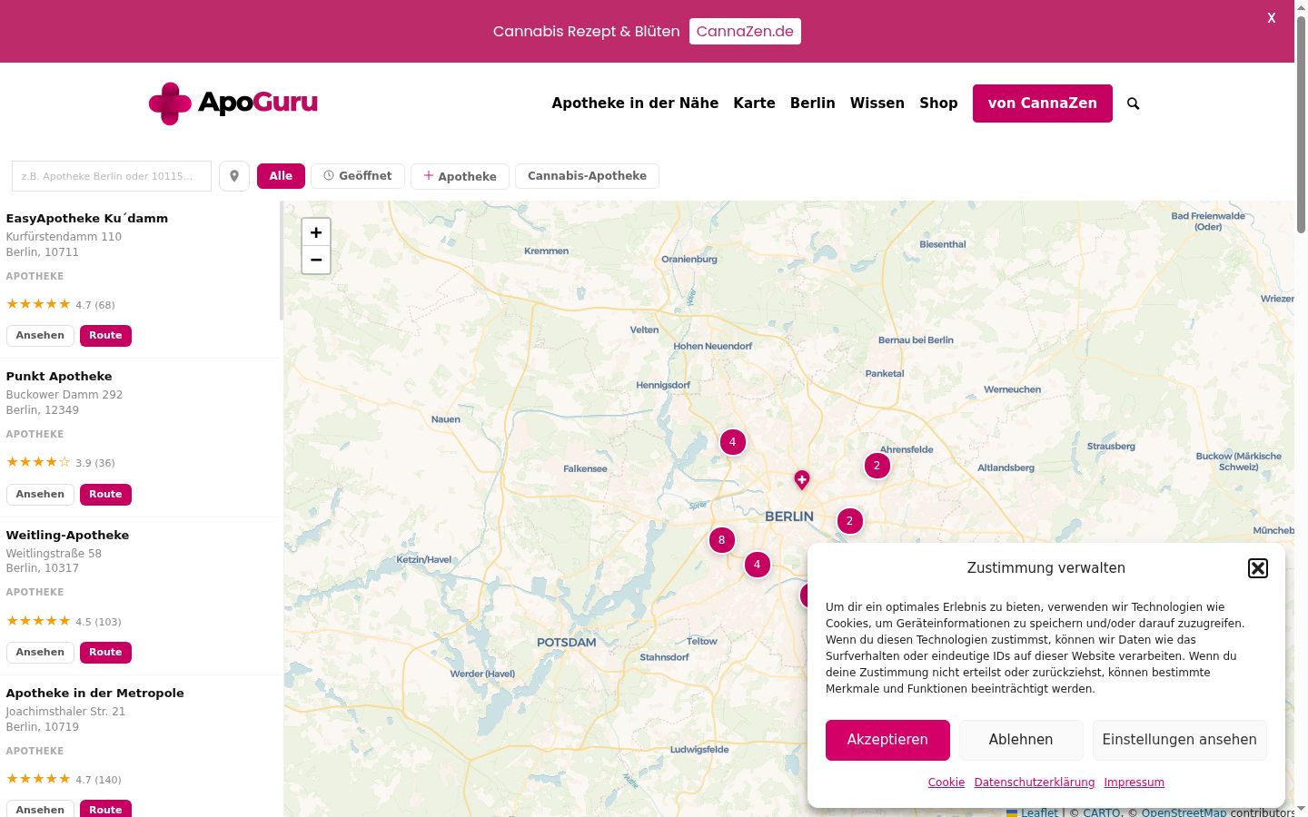Click the POTSDAM map label
Image resolution: width=1308 pixels, height=817 pixels.
[x=567, y=643]
